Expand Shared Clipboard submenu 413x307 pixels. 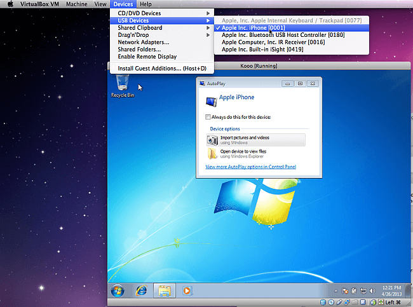162,28
